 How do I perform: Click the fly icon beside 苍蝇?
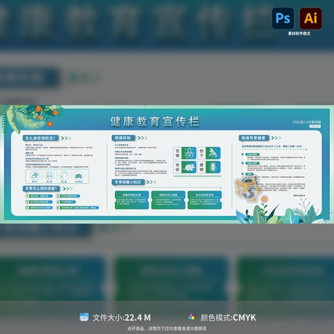[189, 153]
